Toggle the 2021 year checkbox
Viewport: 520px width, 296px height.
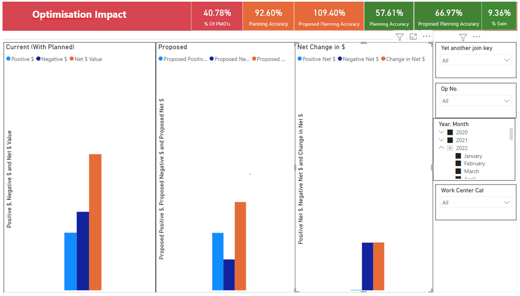click(450, 140)
